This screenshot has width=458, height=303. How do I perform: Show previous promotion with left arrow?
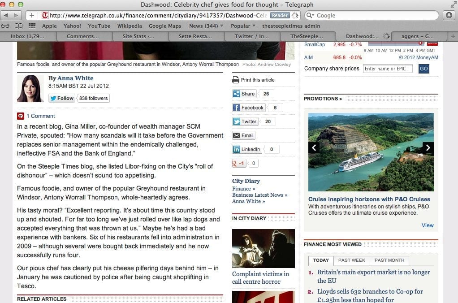314,147
